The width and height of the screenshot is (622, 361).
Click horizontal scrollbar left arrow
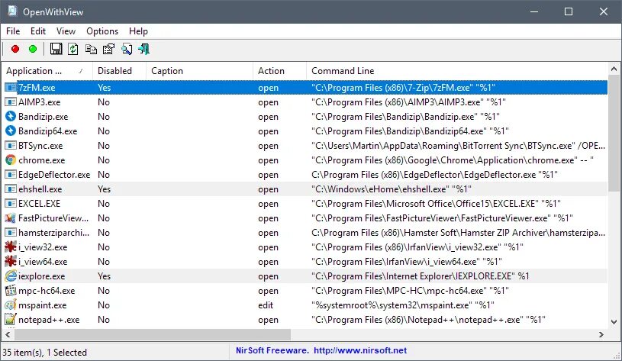click(x=8, y=335)
